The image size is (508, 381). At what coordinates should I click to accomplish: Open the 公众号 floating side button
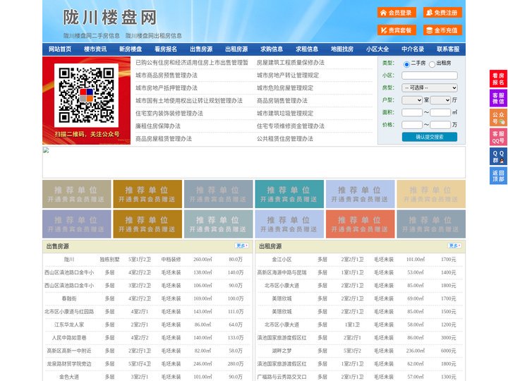[x=498, y=118]
